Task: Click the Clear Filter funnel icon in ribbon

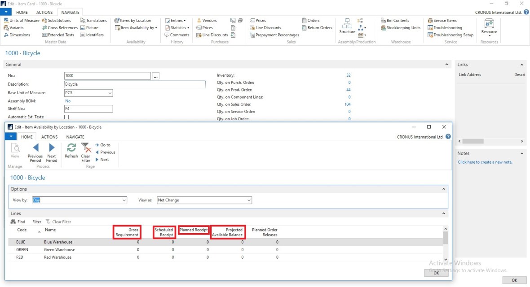Action: pyautogui.click(x=85, y=148)
